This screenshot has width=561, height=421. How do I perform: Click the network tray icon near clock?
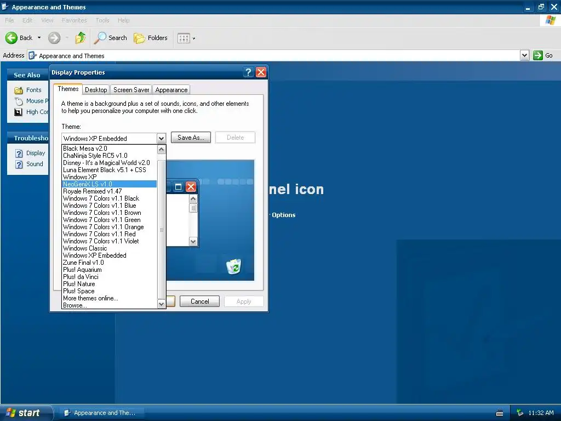tap(520, 413)
